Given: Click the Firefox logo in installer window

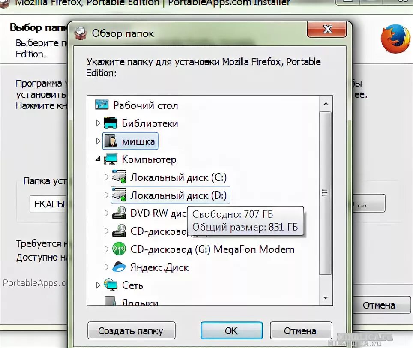Looking at the screenshot, I should [395, 39].
